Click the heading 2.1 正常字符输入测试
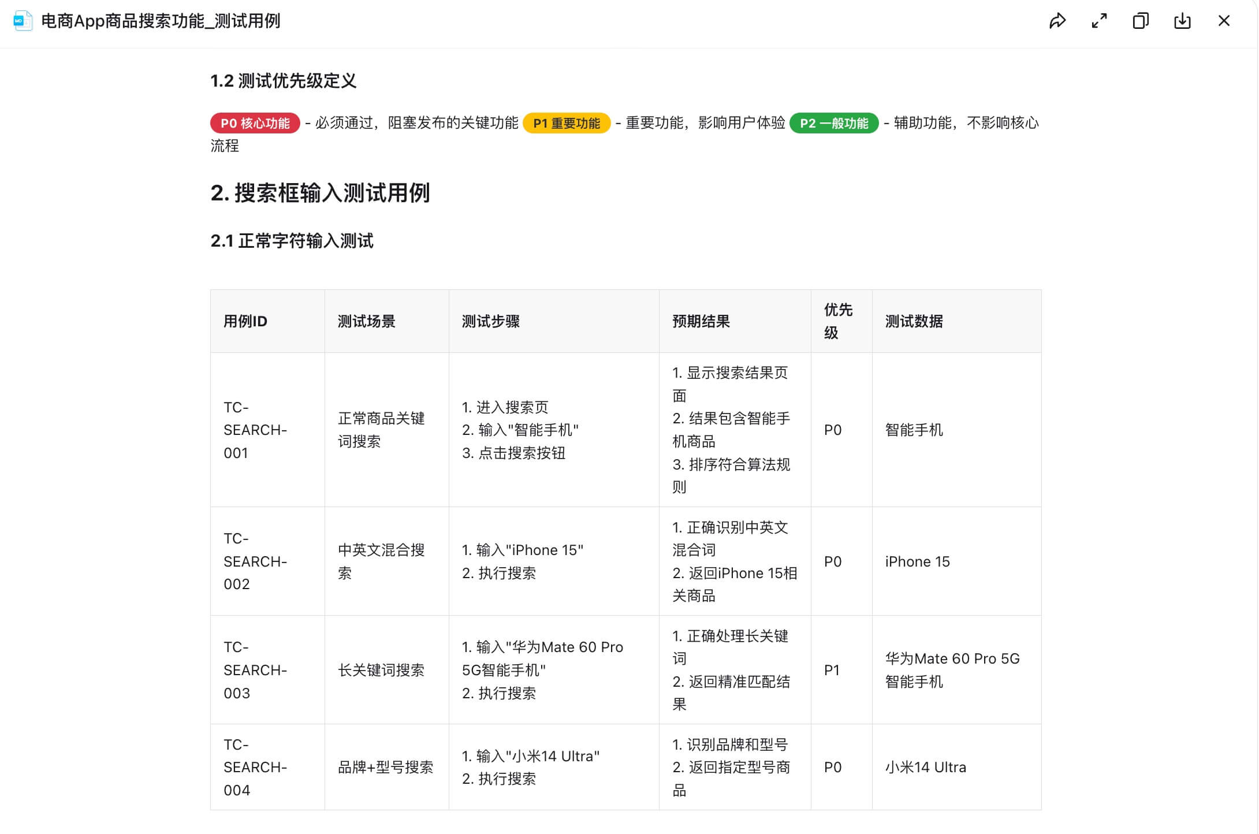Viewport: 1259px width, 834px height. (291, 241)
